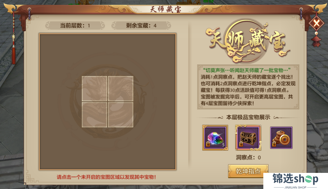Click the event rules description box
This screenshot has width=328, height=189.
248,87
